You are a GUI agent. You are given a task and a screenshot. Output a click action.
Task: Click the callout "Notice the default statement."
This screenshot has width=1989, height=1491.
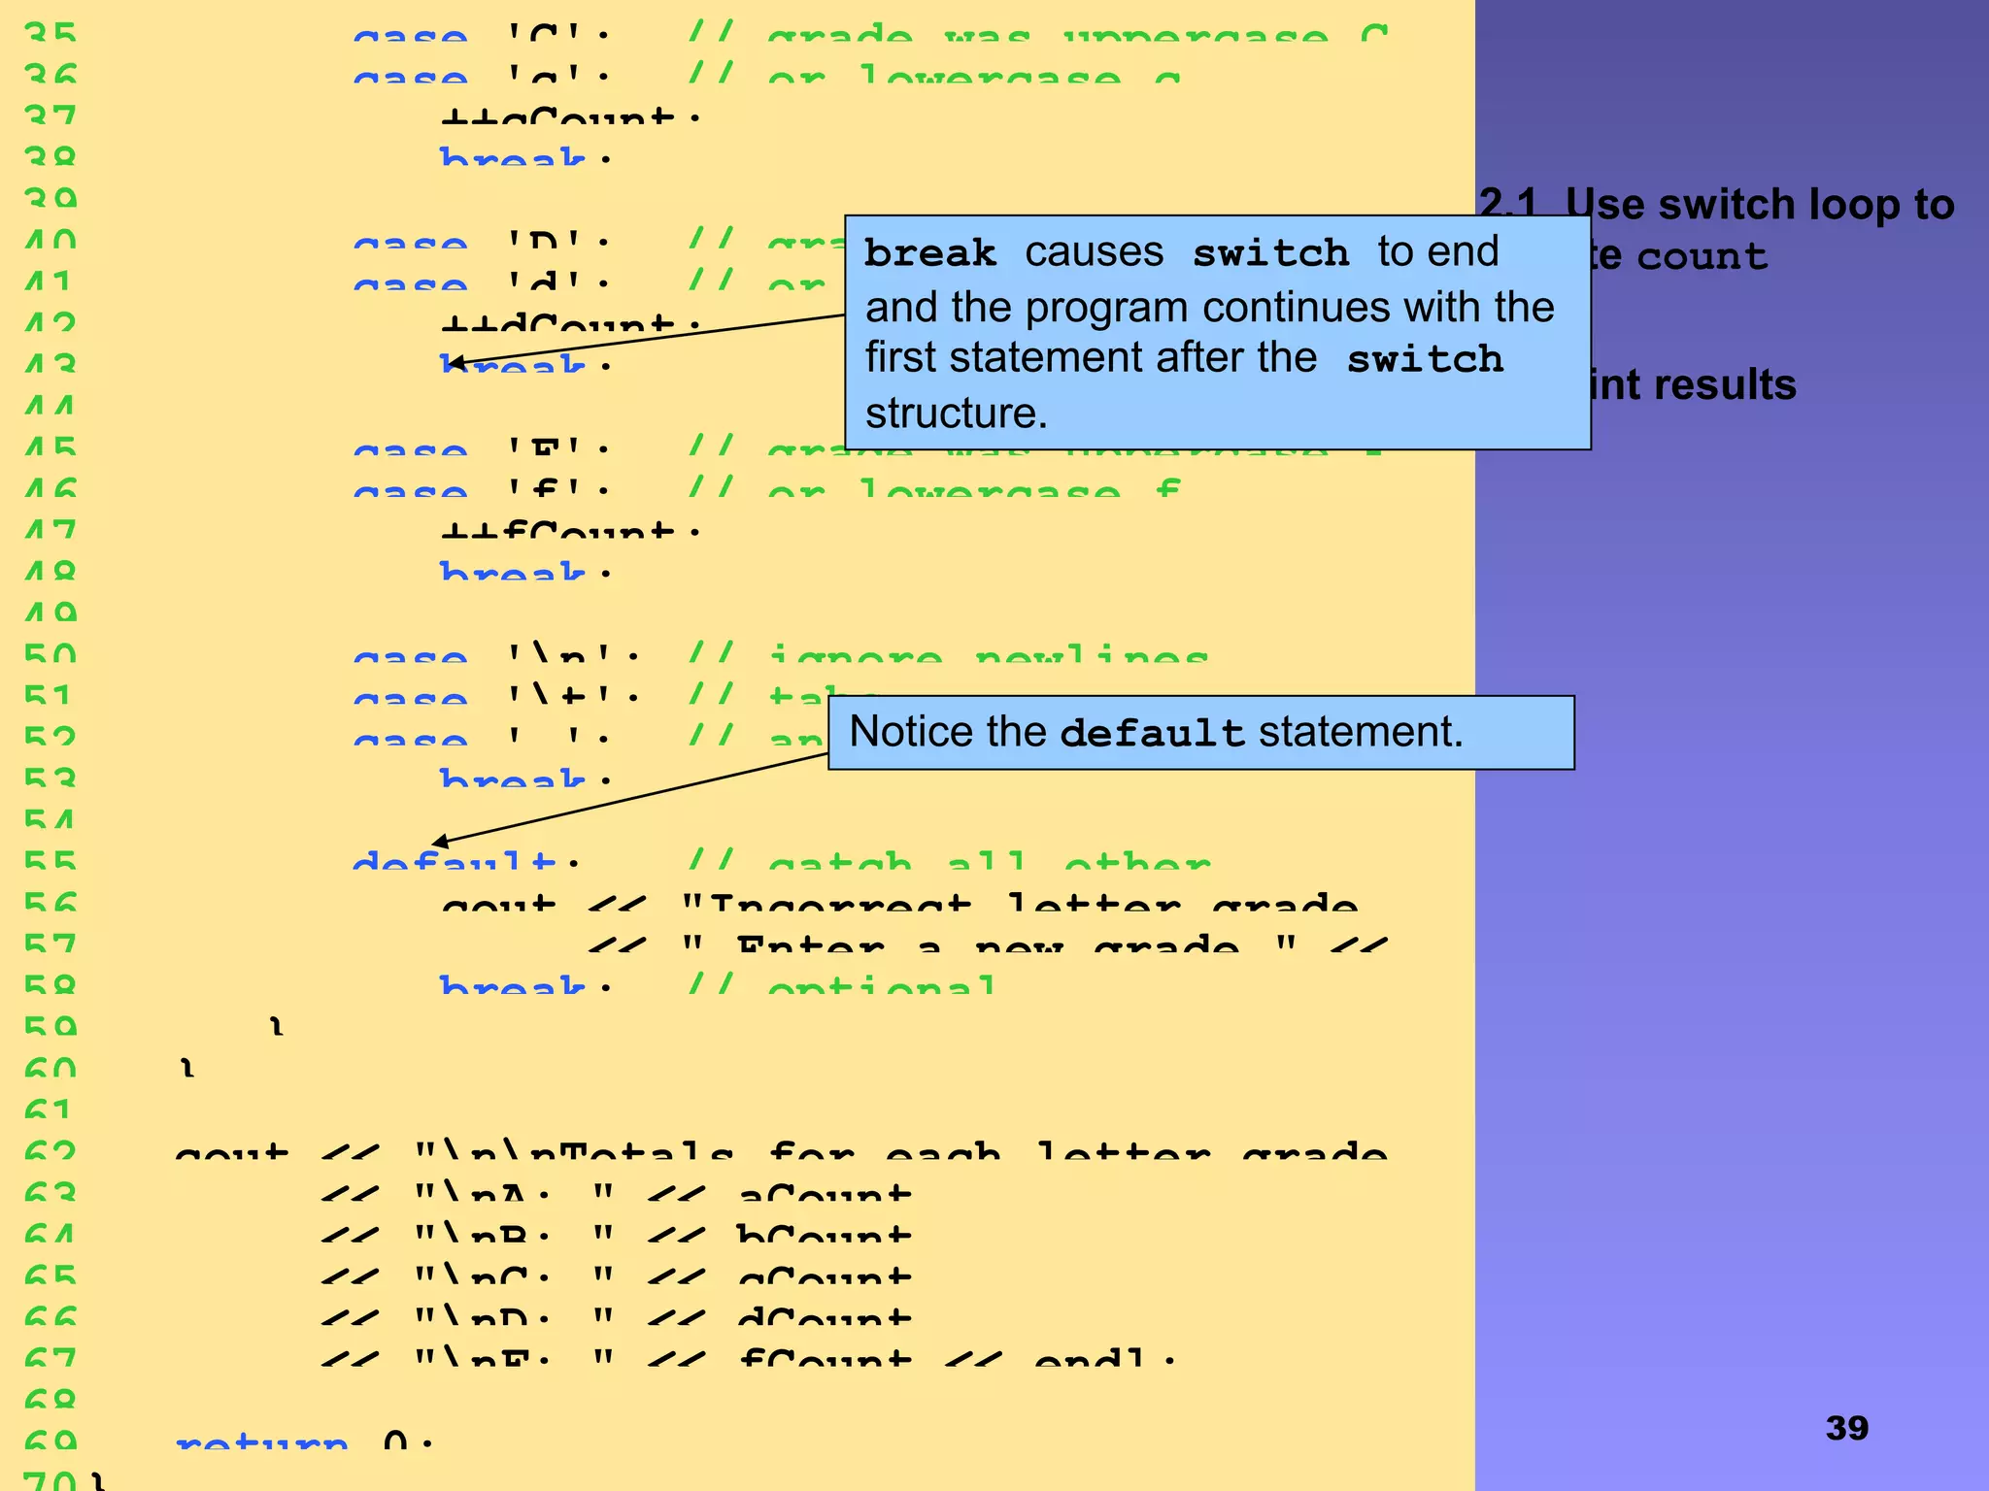click(x=1201, y=733)
